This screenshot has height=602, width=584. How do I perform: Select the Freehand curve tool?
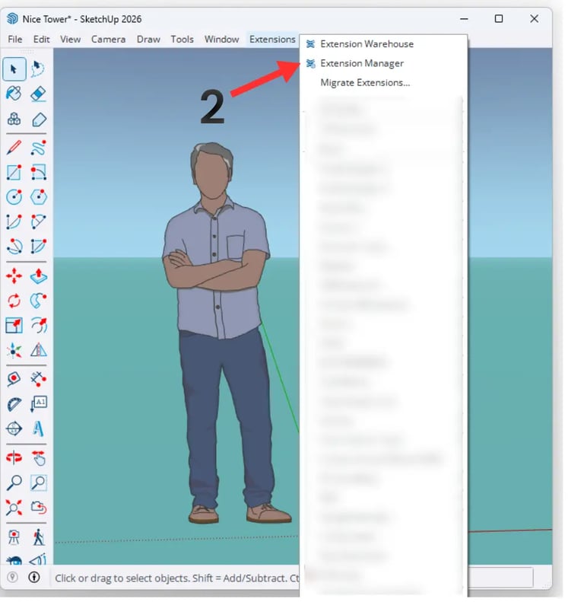pos(38,148)
